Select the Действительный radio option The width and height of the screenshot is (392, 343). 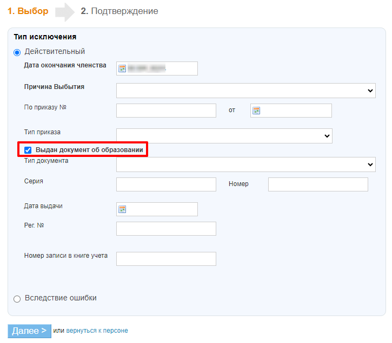[17, 52]
